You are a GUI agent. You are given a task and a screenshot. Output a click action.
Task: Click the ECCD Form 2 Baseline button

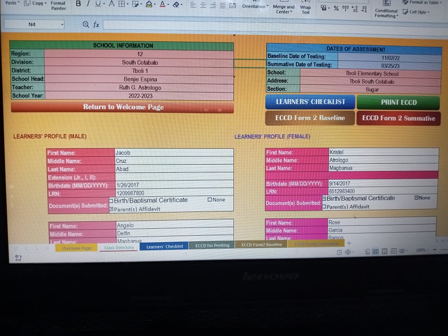(x=310, y=118)
